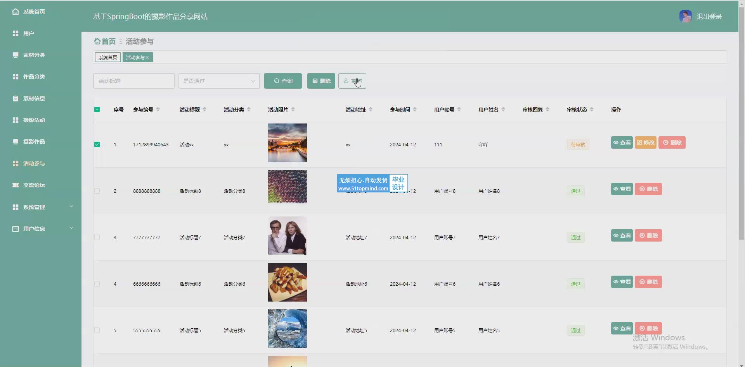Click 删除 for 活动标题5 row
Screen dimensions: 745x367
point(648,328)
